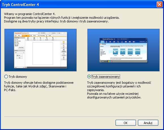Screen dimensions: 164x130
Task: Click the line starting 'Dostępne są dwa tryby pracy'
Action: tap(56, 21)
